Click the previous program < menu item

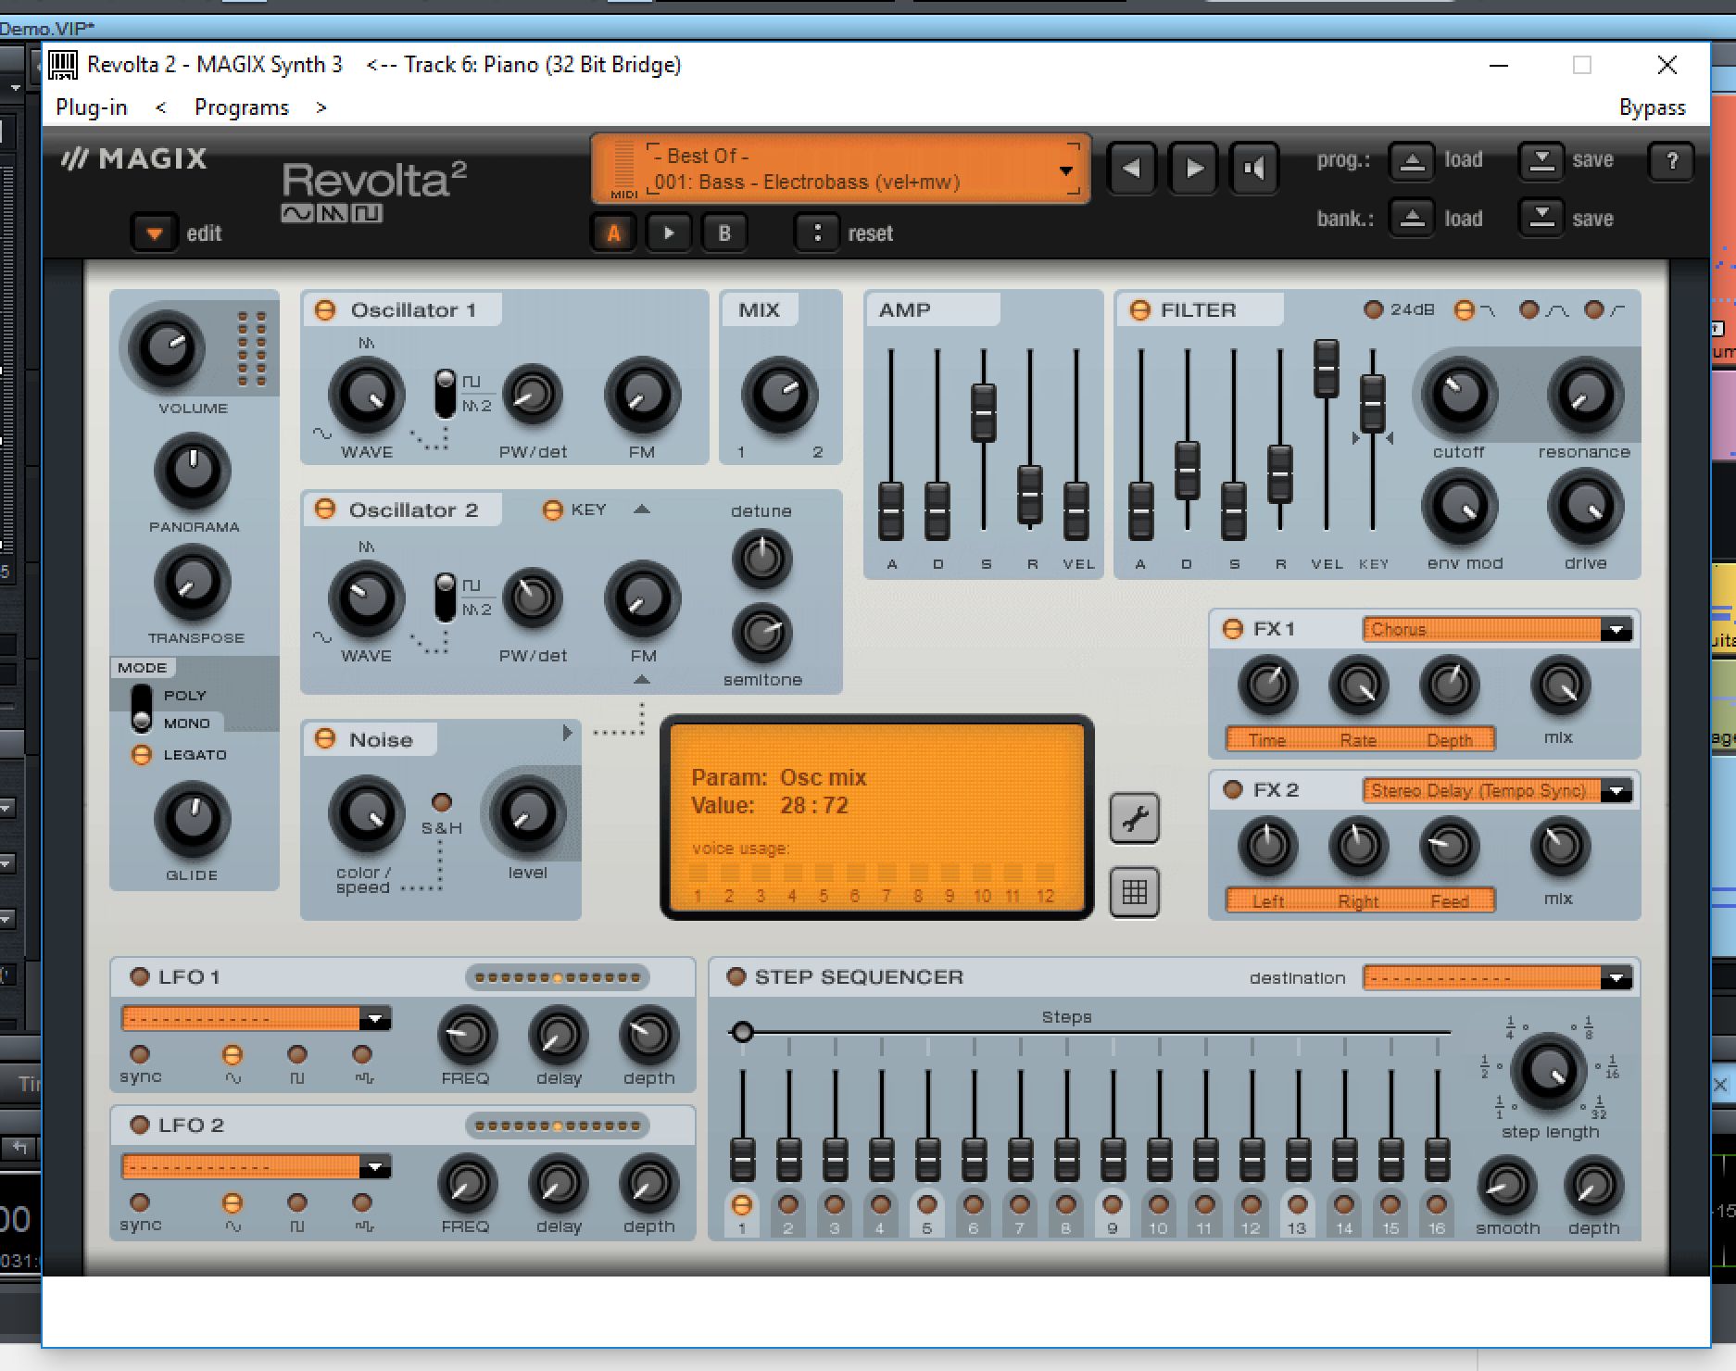(x=160, y=107)
